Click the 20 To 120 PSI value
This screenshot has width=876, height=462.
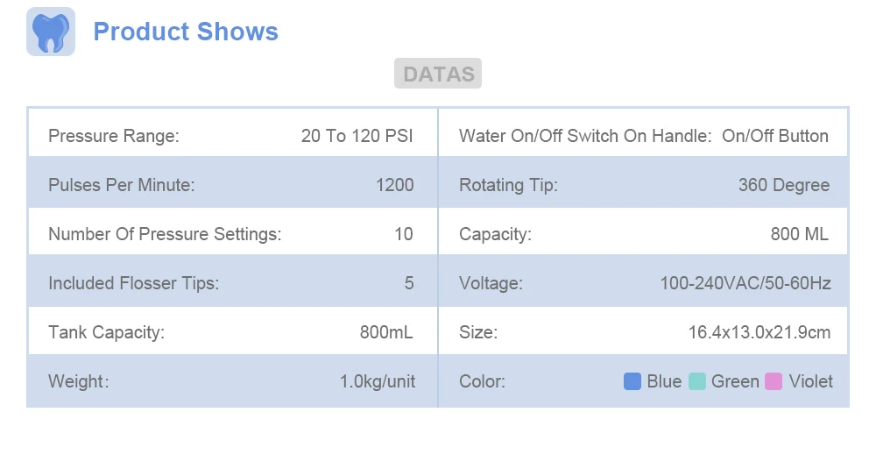pos(357,136)
